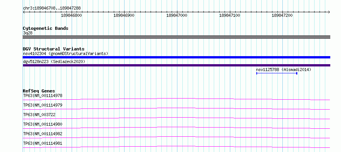Open TP63|NM_001114978 transcript label
The image size is (341, 152).
pos(43,95)
